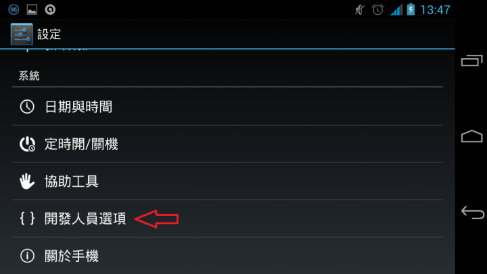Screen dimensions: 487x274
Task: Tap the 設定 title text
Action: tap(49, 35)
